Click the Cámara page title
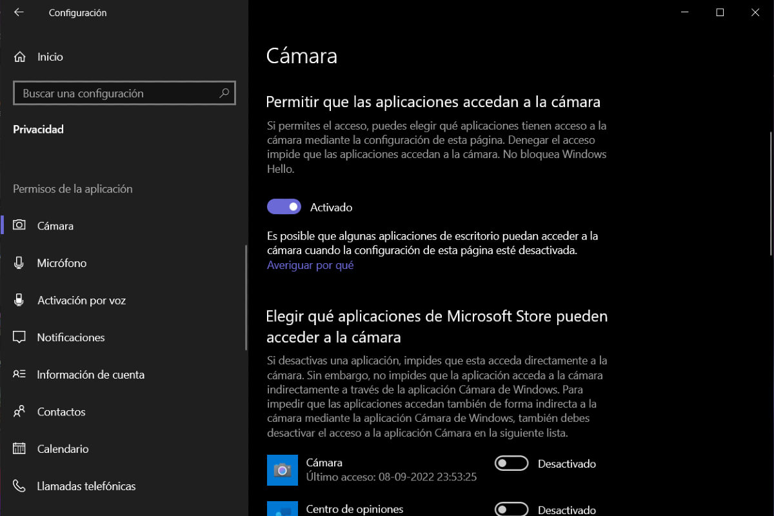The image size is (774, 516). click(302, 56)
